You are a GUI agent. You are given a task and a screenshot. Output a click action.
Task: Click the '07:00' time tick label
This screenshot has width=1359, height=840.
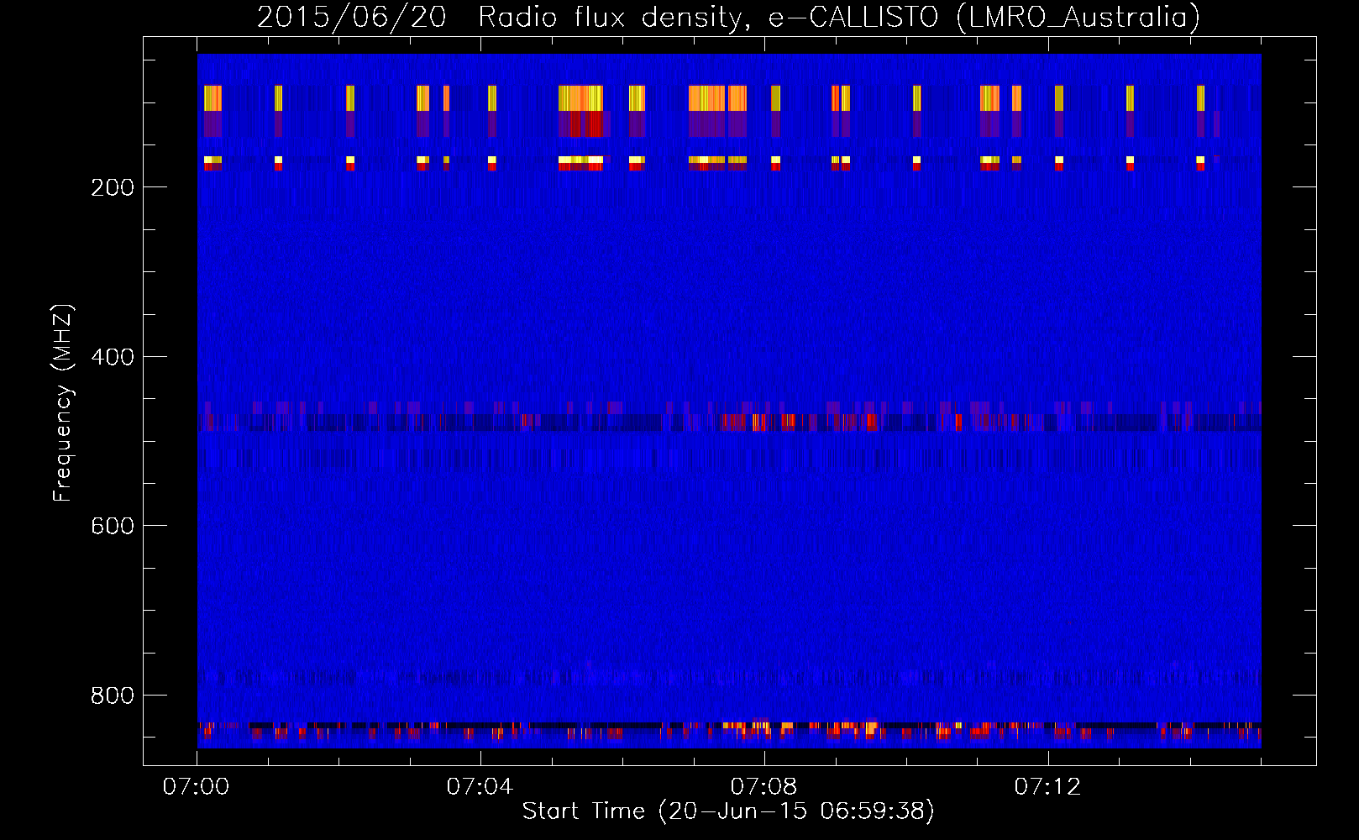[197, 787]
